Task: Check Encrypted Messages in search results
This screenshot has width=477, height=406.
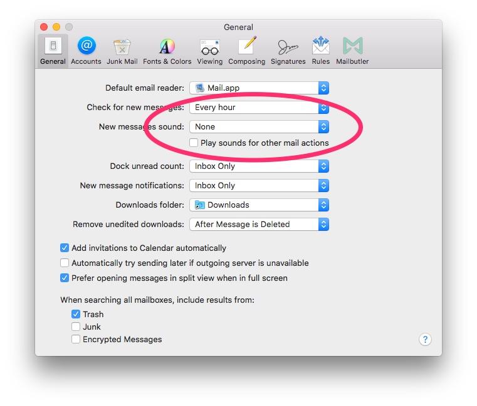Action: coord(76,339)
